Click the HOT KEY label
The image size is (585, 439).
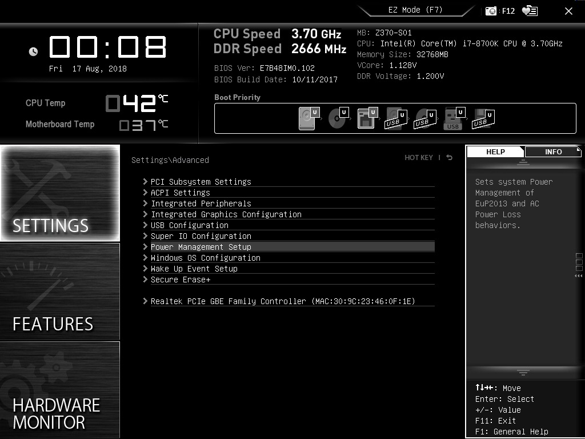coord(419,157)
